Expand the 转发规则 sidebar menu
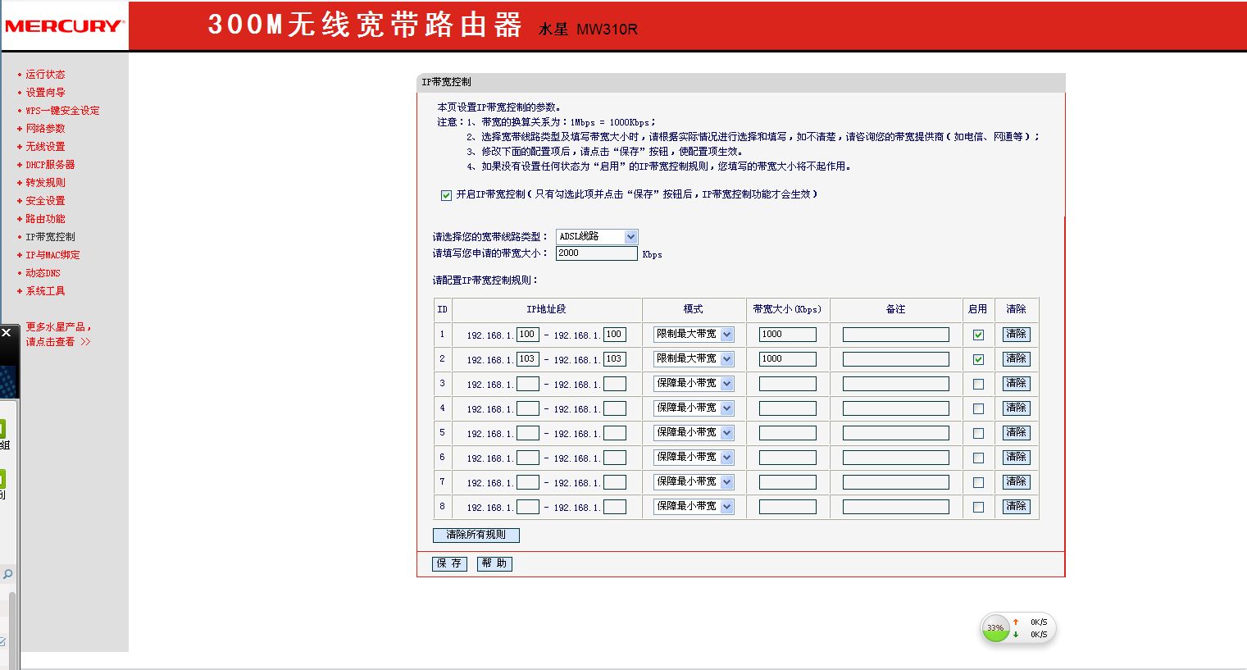The image size is (1247, 670). click(x=45, y=183)
